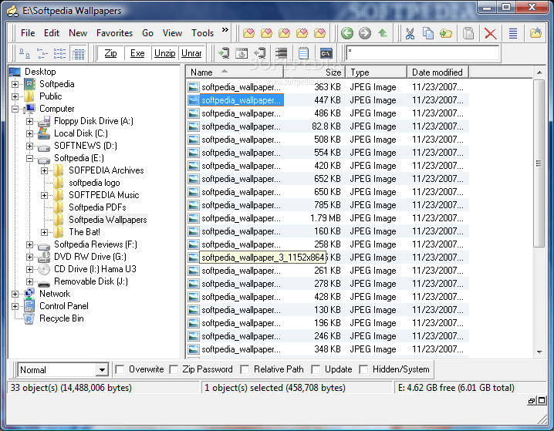554x431 pixels.
Task: Click the small restore icon at bottom right
Action: pyautogui.click(x=531, y=401)
